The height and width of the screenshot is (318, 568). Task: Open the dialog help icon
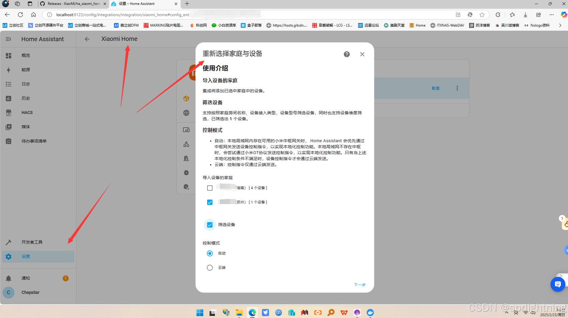point(347,54)
